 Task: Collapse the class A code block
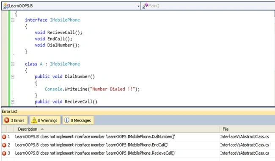[12, 64]
